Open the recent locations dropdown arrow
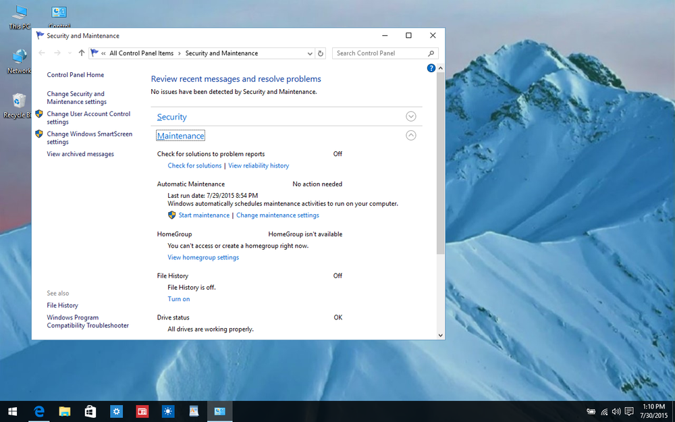The image size is (675, 422). tap(70, 53)
